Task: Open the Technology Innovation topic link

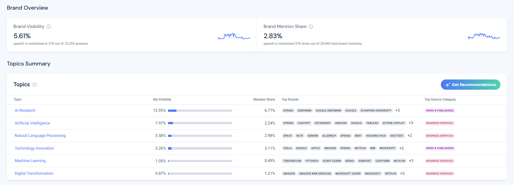Action: tap(34, 148)
